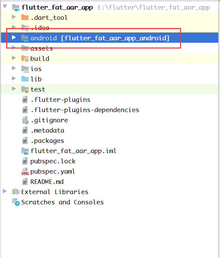Expand the ios folder arrow
The height and width of the screenshot is (258, 220).
(x=14, y=68)
